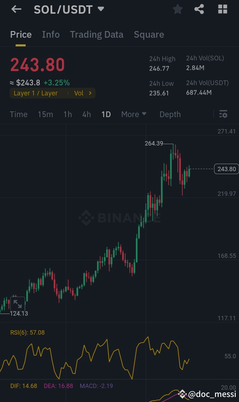The image size is (239, 402).
Task: Click the back arrow
Action: coord(16,9)
